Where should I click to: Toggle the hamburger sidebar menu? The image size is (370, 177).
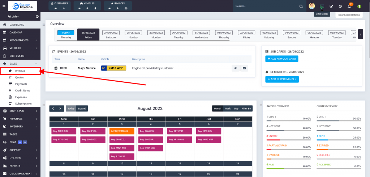pos(4,6)
